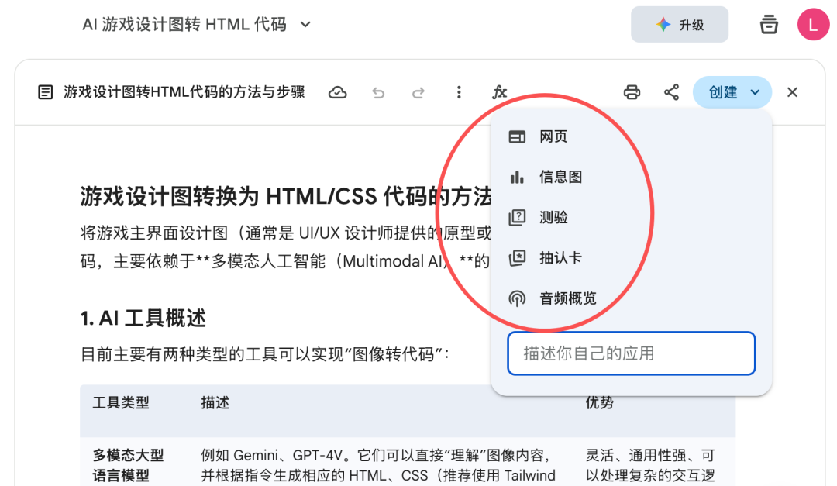The width and height of the screenshot is (837, 486).
Task: Click the cloud save status icon
Action: 337,92
